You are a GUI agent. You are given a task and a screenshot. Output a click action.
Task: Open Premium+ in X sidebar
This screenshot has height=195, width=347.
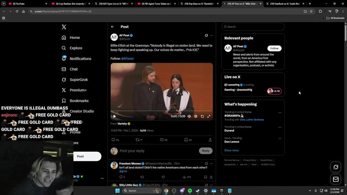point(74,90)
